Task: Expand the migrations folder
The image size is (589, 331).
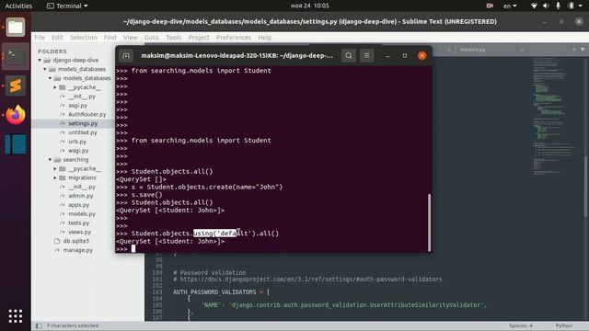Action: coord(55,177)
